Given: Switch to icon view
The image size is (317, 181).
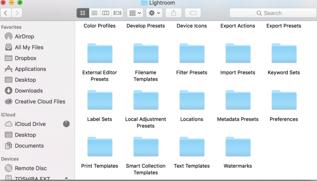Looking at the screenshot, I should [83, 13].
